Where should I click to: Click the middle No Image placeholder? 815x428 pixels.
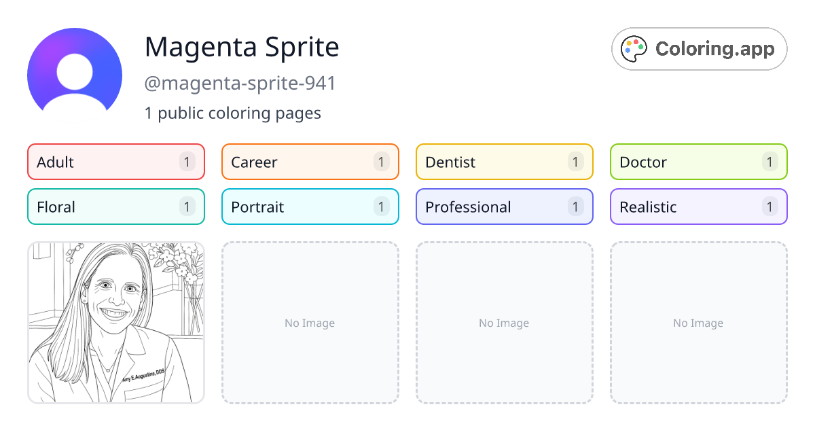click(x=504, y=323)
